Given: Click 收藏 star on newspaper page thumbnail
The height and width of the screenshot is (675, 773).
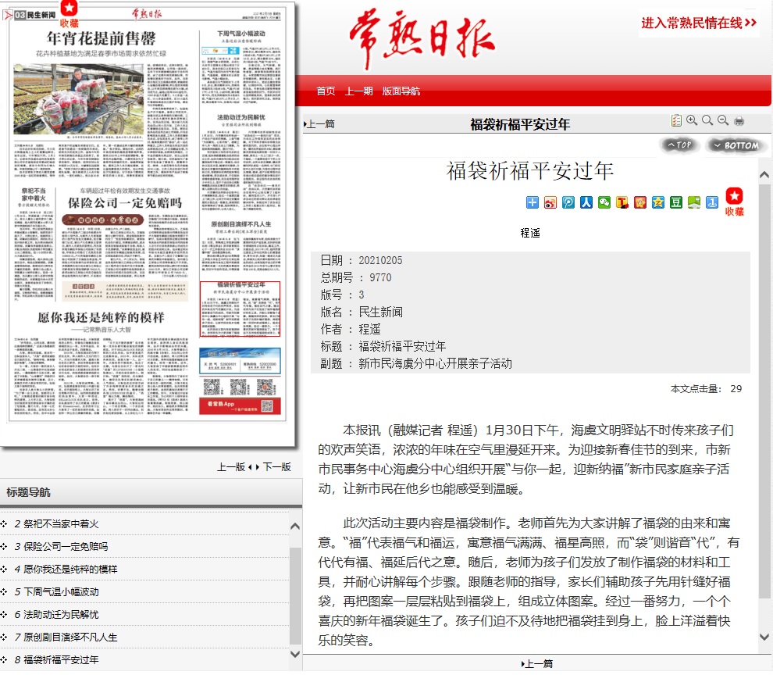Looking at the screenshot, I should pyautogui.click(x=69, y=14).
